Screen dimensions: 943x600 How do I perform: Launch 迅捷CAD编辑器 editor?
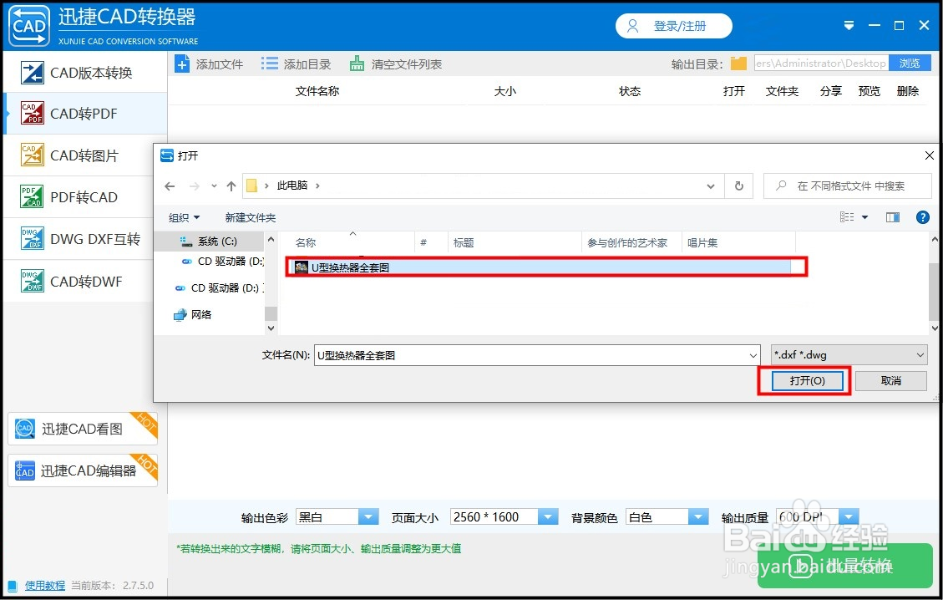click(83, 470)
